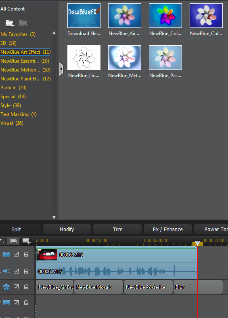Disable the effect track checkbox
This screenshot has height=318, width=228.
[x=16, y=287]
